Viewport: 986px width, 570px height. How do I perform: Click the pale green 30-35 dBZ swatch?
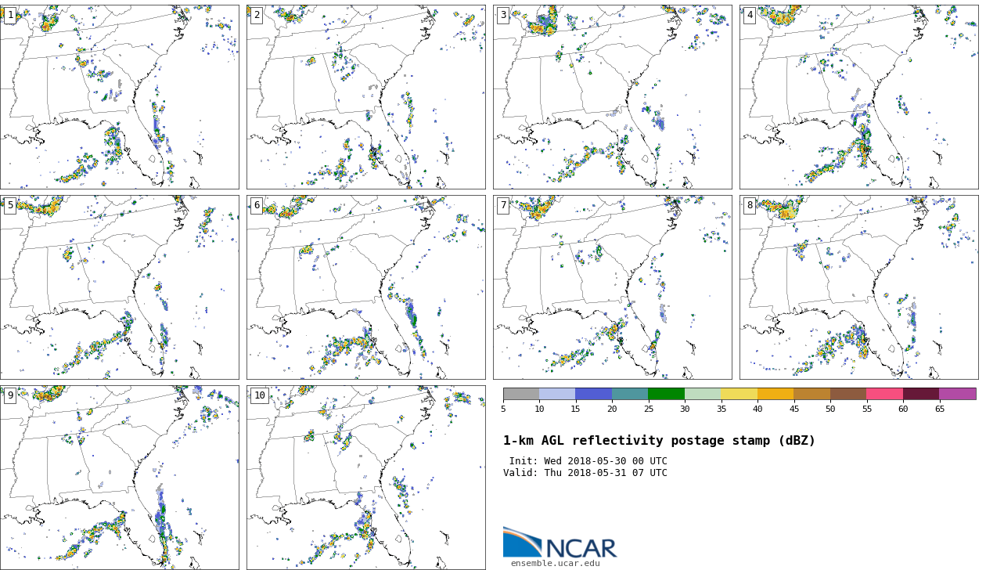coord(703,394)
